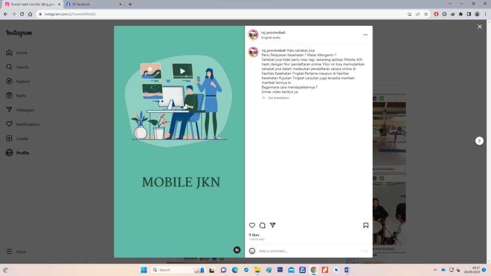The height and width of the screenshot is (276, 491).
Task: Like the post with heart icon
Action: (x=252, y=225)
